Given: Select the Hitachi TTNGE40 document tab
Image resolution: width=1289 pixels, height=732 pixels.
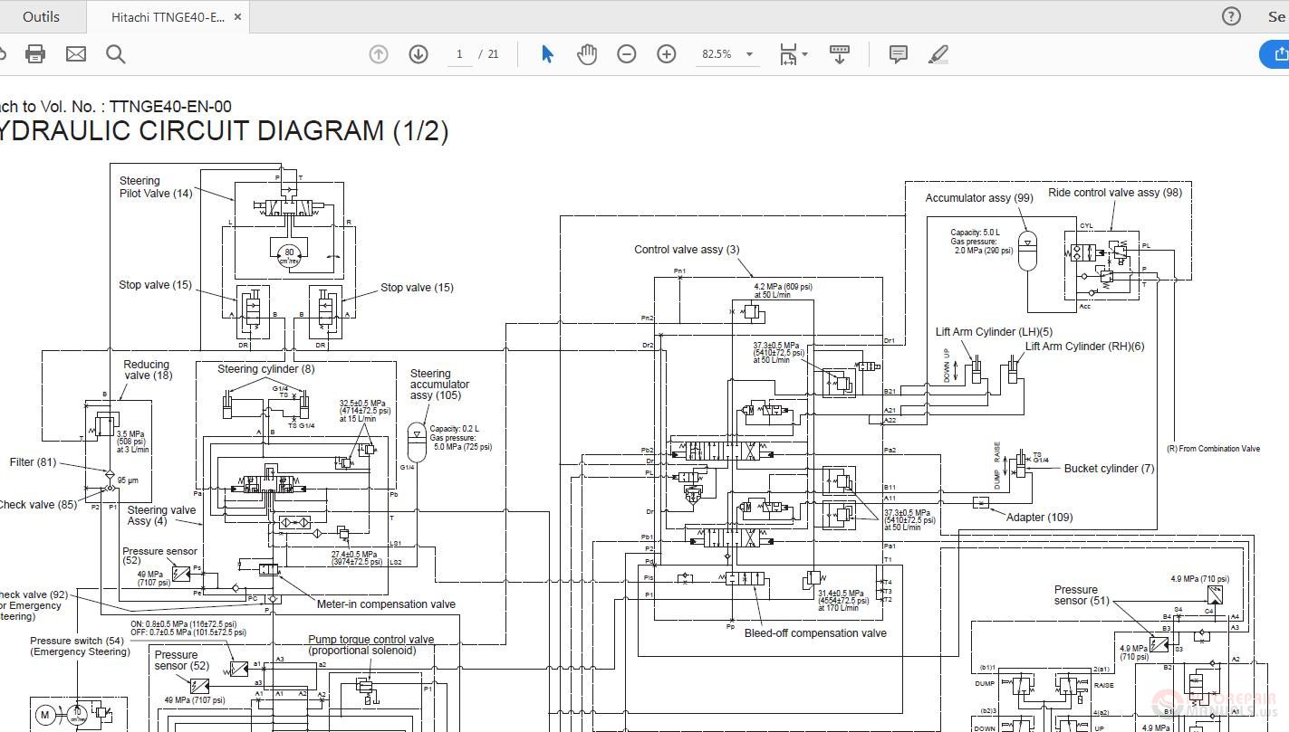Looking at the screenshot, I should coord(168,16).
